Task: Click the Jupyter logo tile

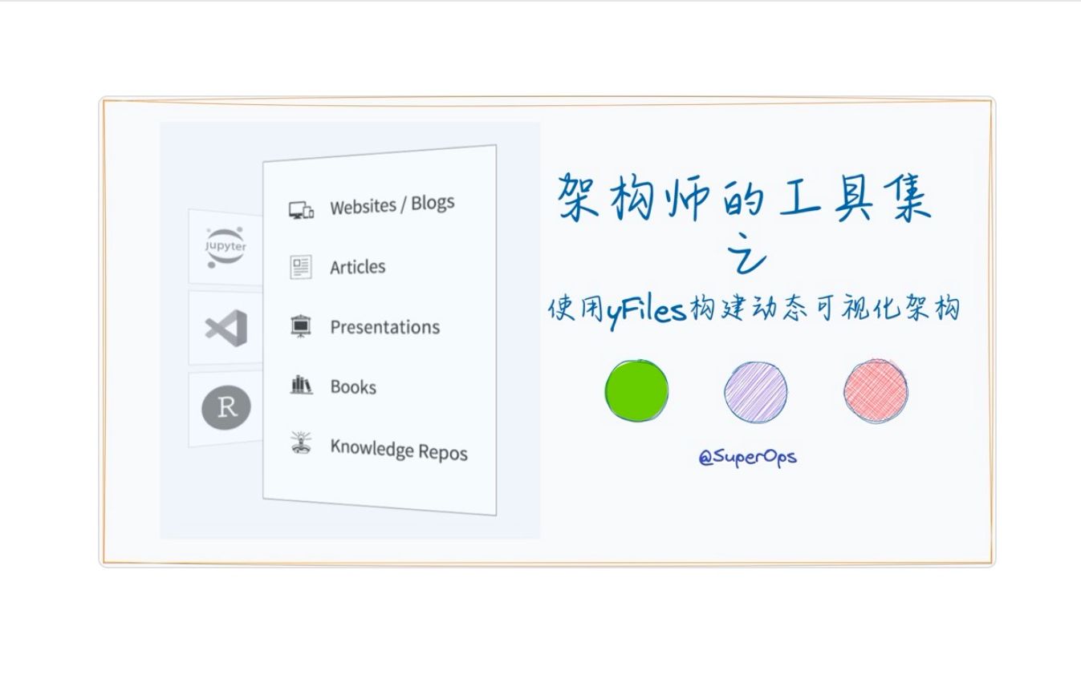Action: pos(226,247)
